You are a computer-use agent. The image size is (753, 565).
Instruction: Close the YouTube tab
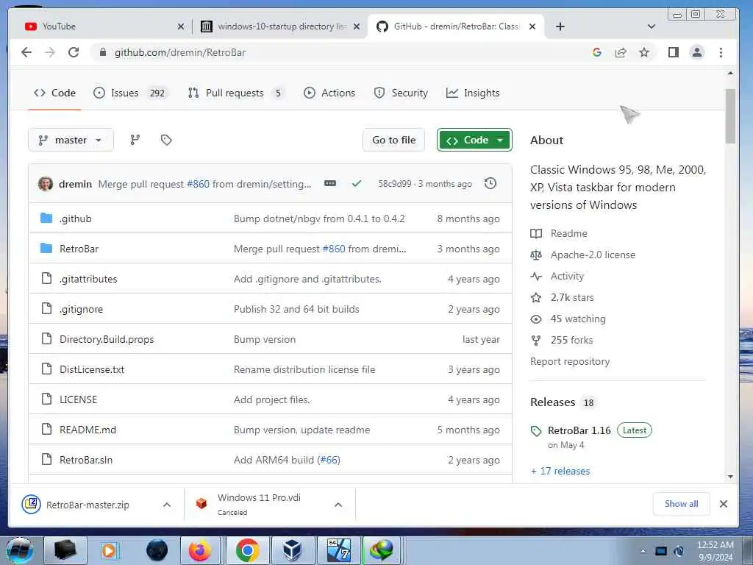(181, 26)
